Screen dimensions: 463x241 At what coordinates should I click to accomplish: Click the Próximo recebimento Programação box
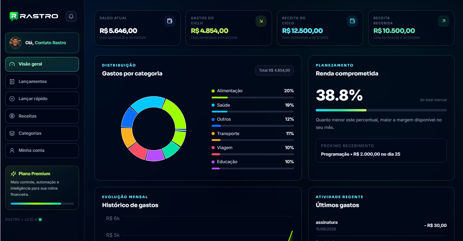(x=381, y=150)
